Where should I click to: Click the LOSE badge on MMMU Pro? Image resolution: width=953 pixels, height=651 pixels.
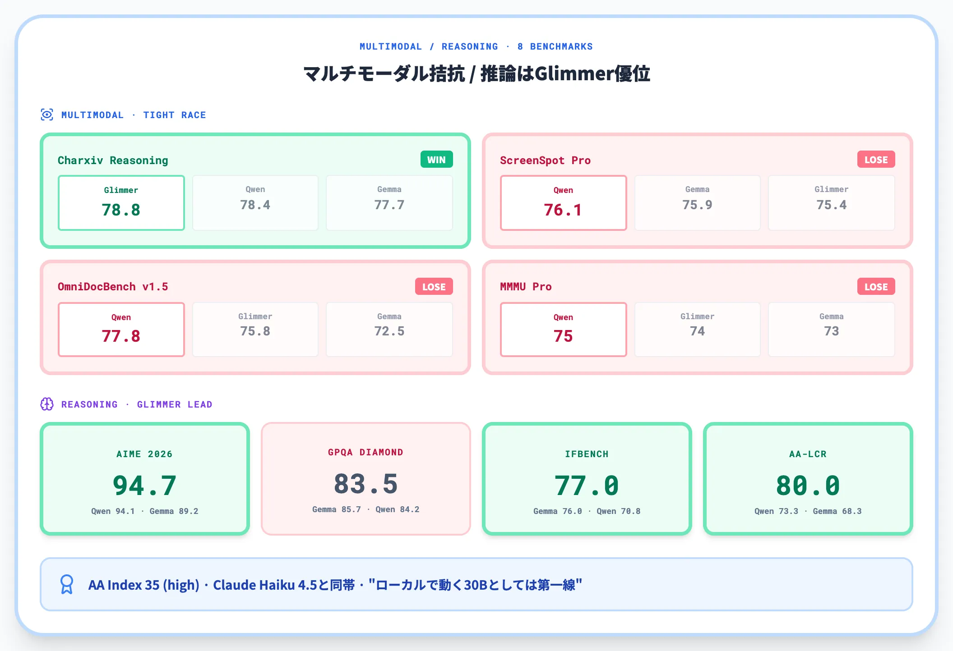click(876, 287)
